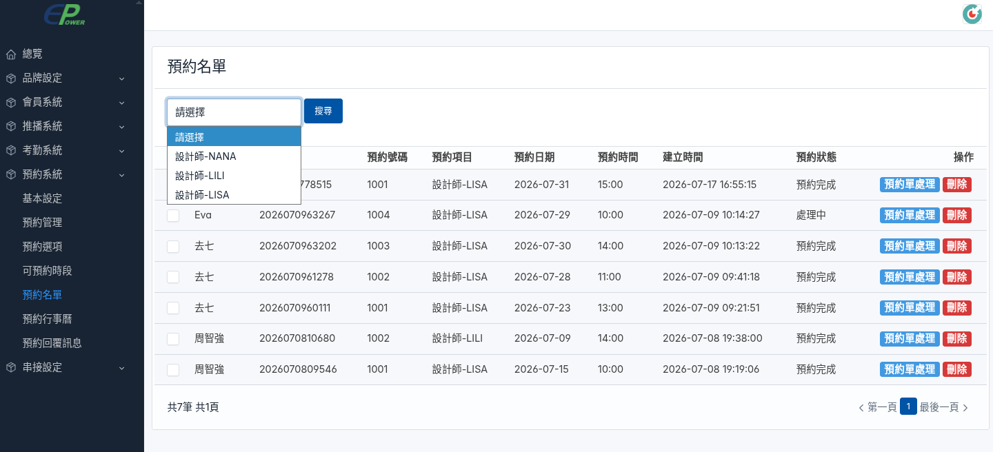Image resolution: width=993 pixels, height=452 pixels.
Task: Expand the 品牌設定 menu chevron
Action: click(121, 79)
